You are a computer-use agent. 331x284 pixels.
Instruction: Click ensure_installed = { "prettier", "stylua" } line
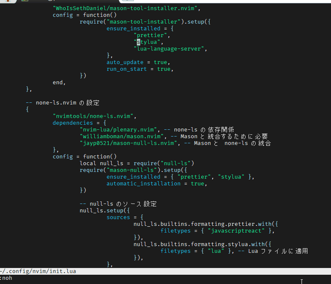[x=180, y=177]
